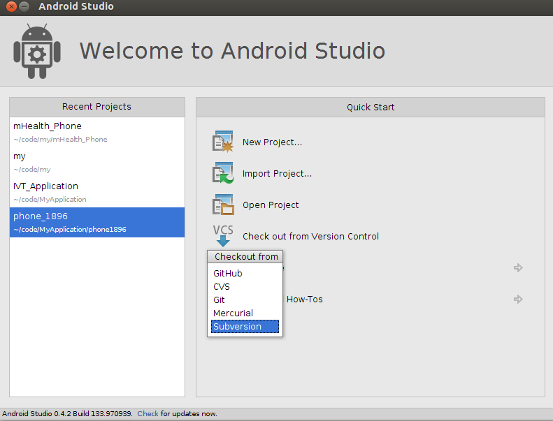Click path text ~/code/MyApplication/phone1896
This screenshot has width=553, height=421.
click(70, 229)
